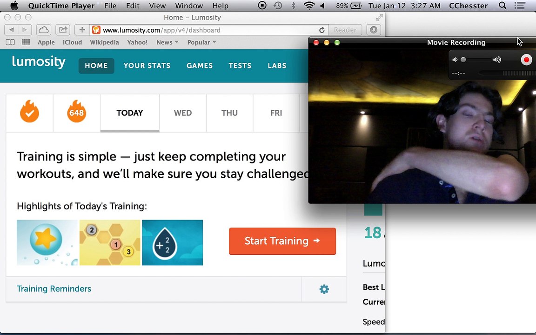Click the clock showing Tue Jan 12

[x=404, y=6]
